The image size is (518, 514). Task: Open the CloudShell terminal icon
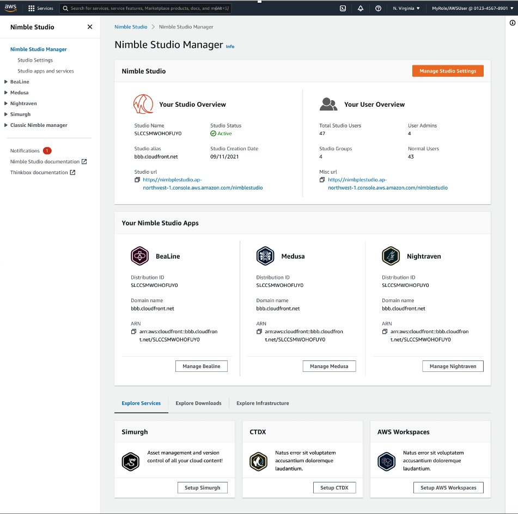343,8
